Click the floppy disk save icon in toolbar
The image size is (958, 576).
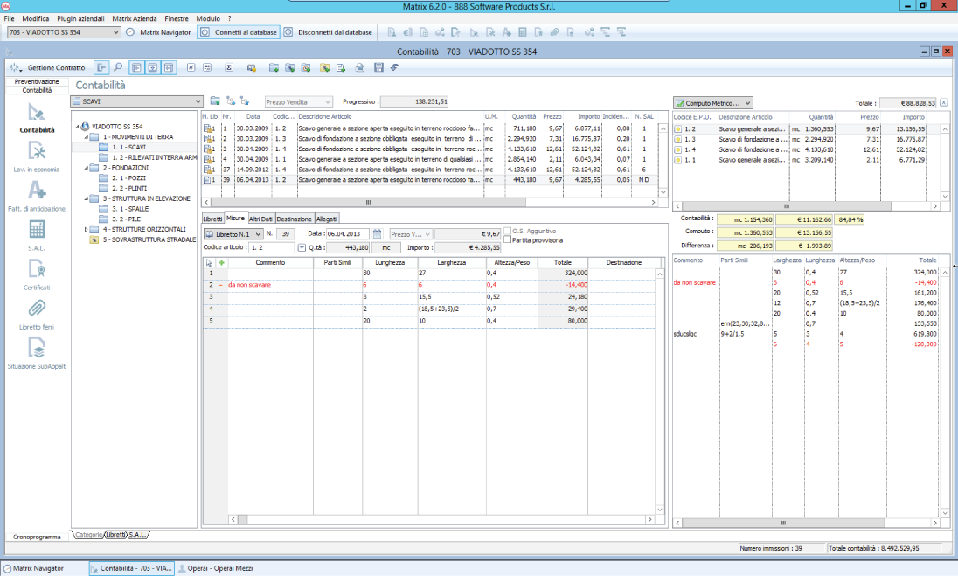click(x=378, y=67)
